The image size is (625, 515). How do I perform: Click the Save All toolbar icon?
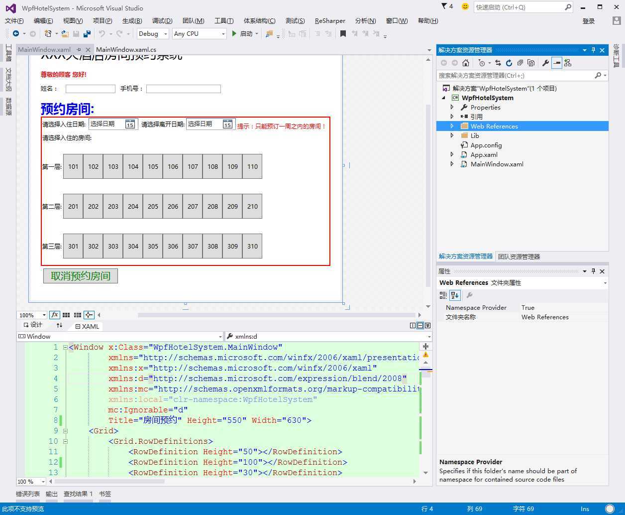(87, 33)
